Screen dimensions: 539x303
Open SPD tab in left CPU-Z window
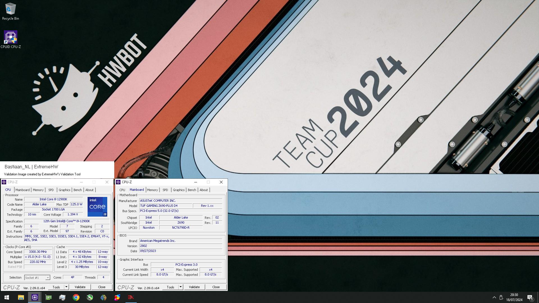tap(51, 190)
